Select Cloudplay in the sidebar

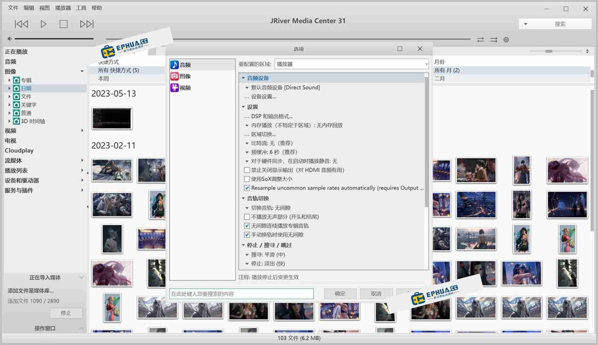19,150
